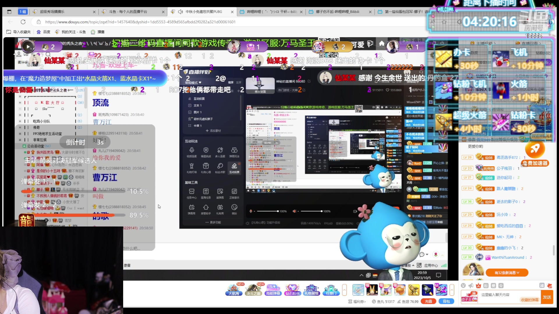Toggle the 粉 filter in chat toolbar
Screen dimensions: 559x314
[486, 286]
